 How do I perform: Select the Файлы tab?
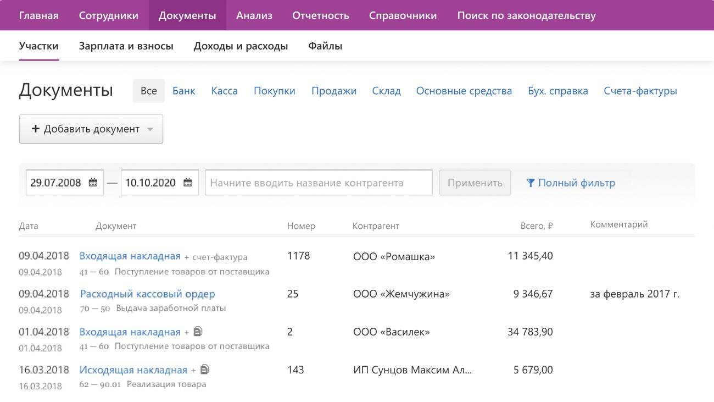(325, 46)
